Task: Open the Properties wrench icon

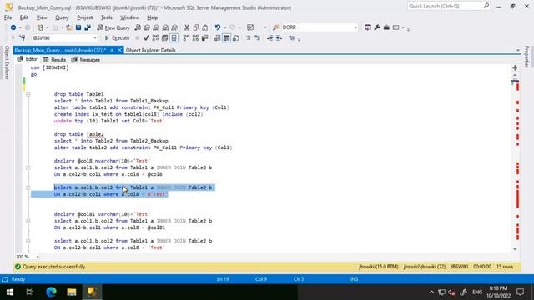Action: point(377,27)
